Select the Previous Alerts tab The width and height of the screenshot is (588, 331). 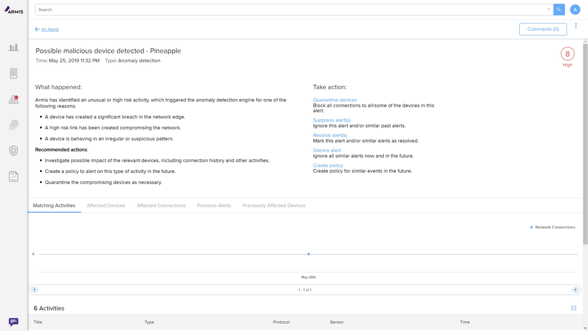(x=214, y=205)
